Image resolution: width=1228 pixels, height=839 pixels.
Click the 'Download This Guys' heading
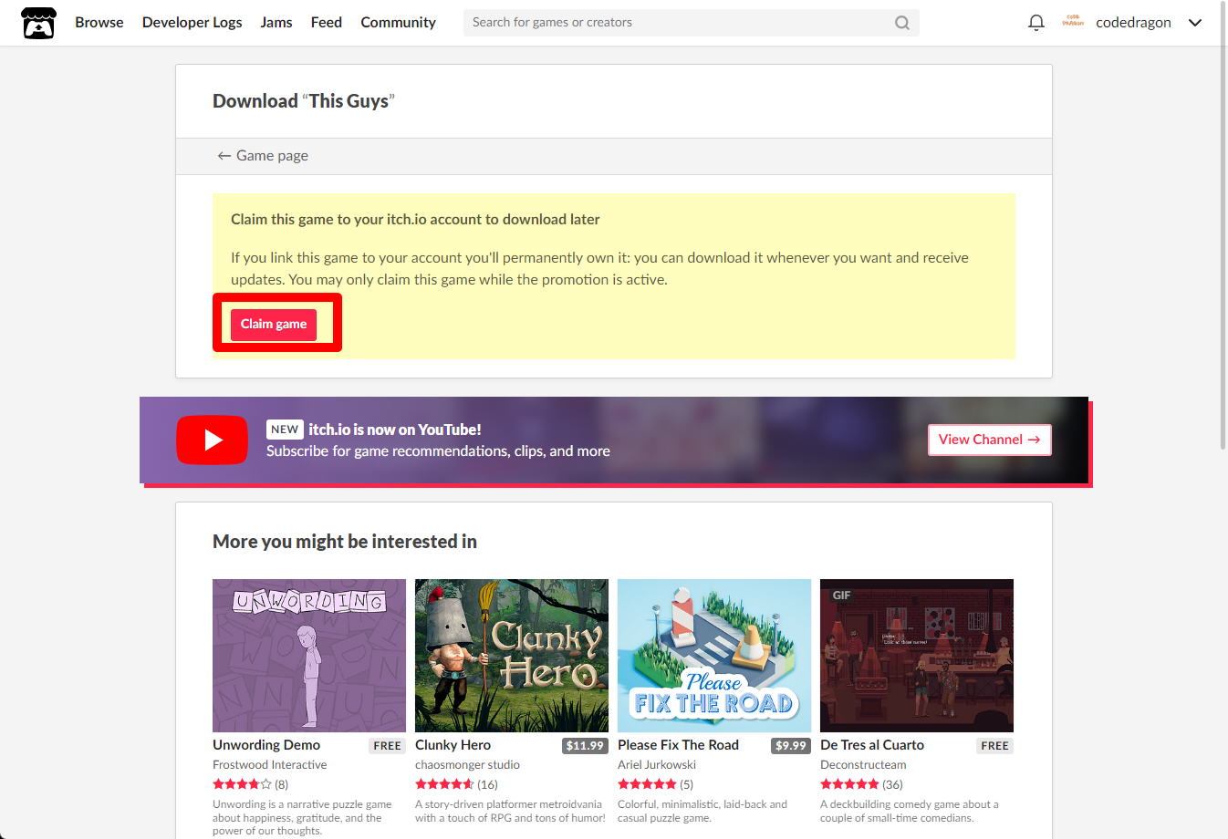304,101
